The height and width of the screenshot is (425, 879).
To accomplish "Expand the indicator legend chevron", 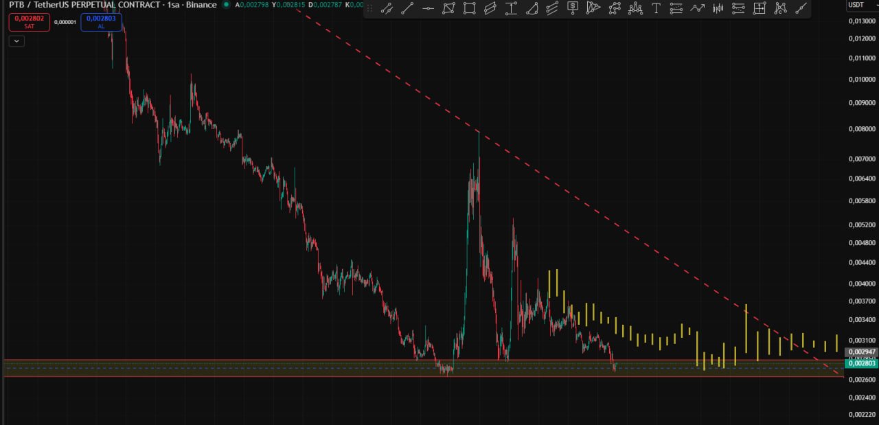I will (16, 41).
